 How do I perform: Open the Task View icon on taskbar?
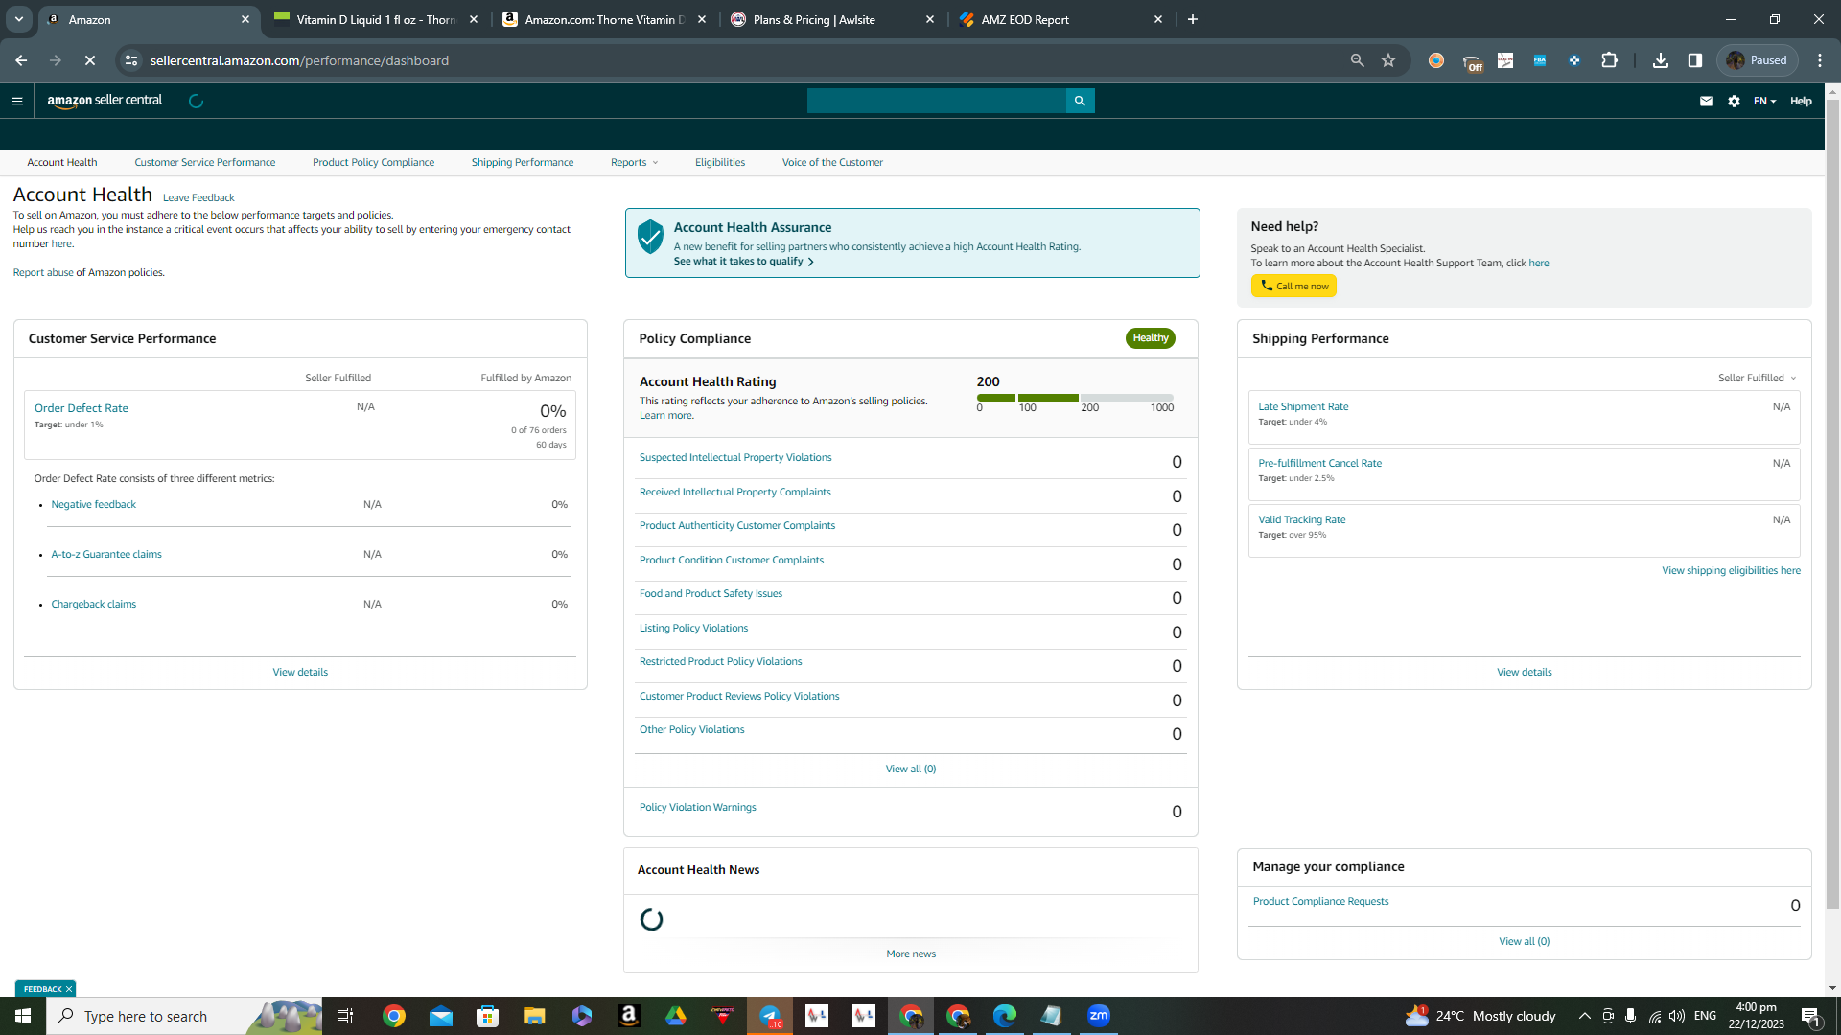(x=345, y=1016)
